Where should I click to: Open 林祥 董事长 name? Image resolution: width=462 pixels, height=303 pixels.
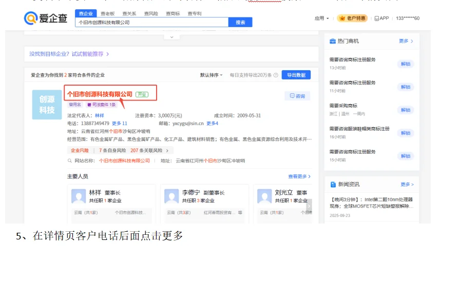point(95,193)
